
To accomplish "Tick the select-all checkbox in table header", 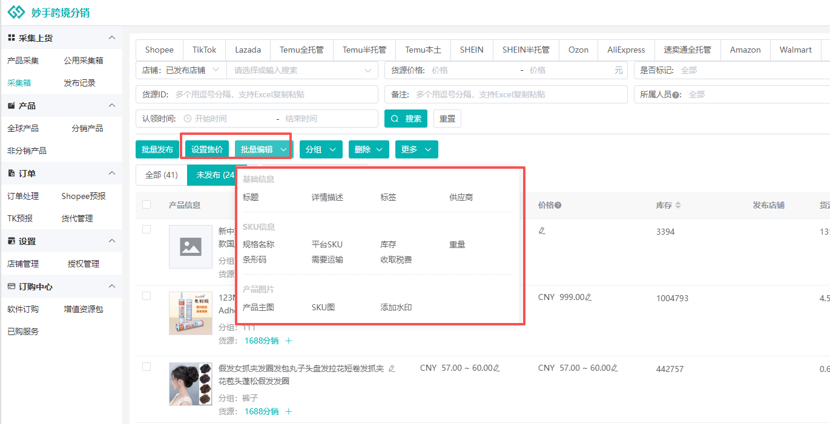I will click(147, 204).
